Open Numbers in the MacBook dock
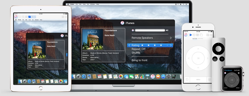Viewport: 249px width, 96px height. [x=142, y=76]
